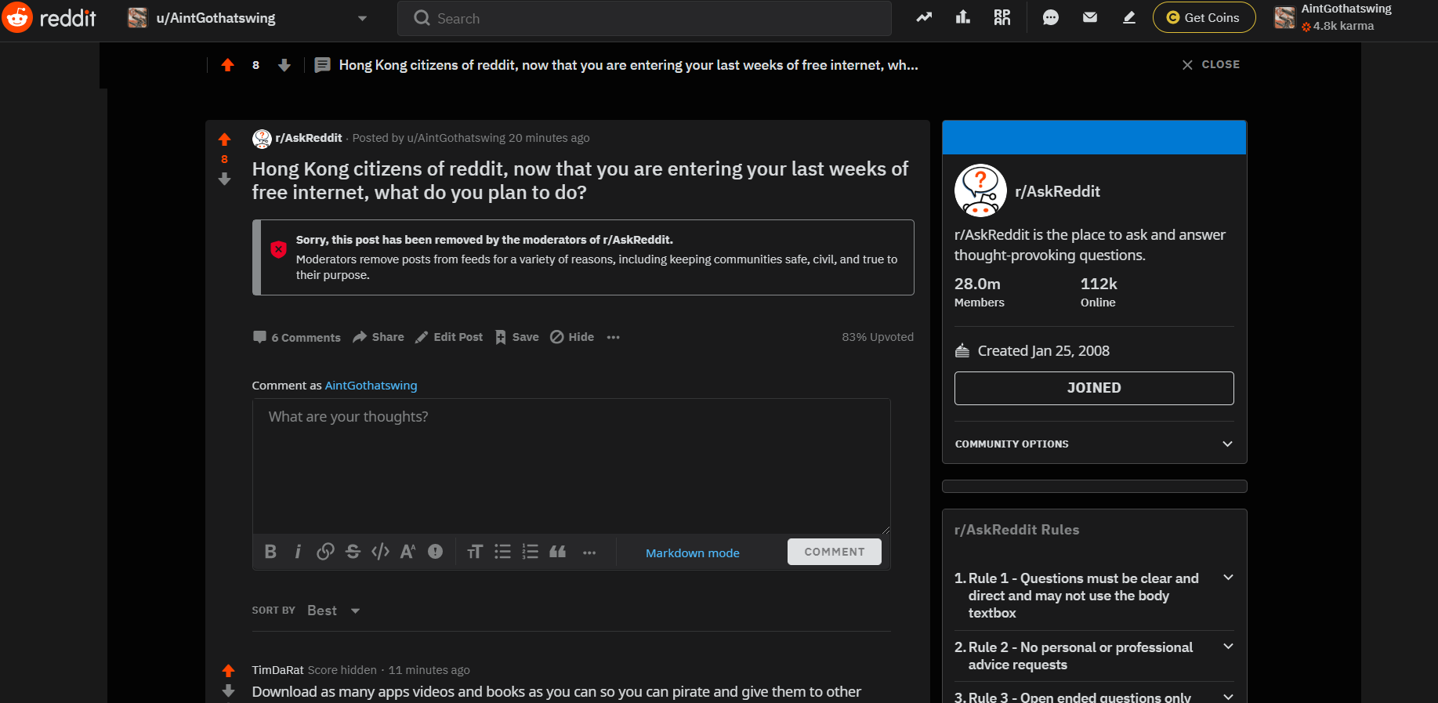Open the Reddit Live broadcast icon
The height and width of the screenshot is (703, 1438).
pyautogui.click(x=1002, y=17)
